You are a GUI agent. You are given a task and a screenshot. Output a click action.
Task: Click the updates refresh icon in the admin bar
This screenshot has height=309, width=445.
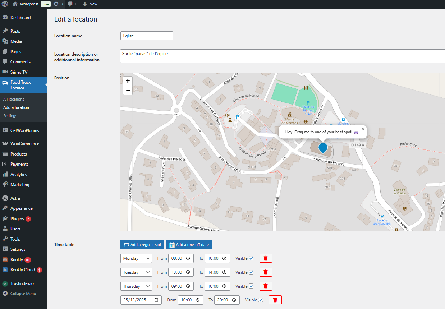[x=57, y=4]
